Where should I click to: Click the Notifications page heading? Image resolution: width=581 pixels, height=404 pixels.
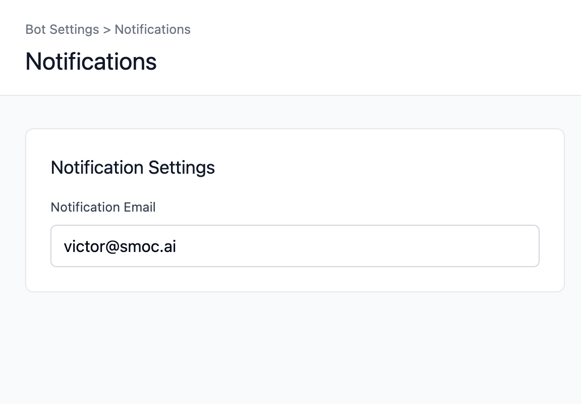(x=91, y=62)
